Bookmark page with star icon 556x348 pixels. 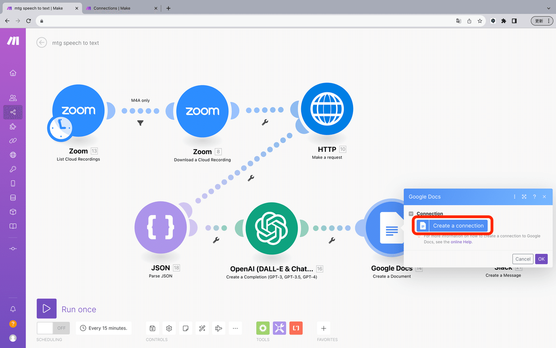click(x=480, y=21)
